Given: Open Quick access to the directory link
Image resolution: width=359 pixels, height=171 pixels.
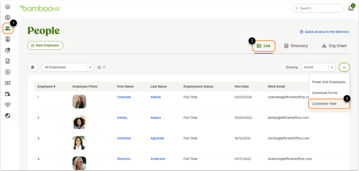Looking at the screenshot, I should click(x=325, y=32).
